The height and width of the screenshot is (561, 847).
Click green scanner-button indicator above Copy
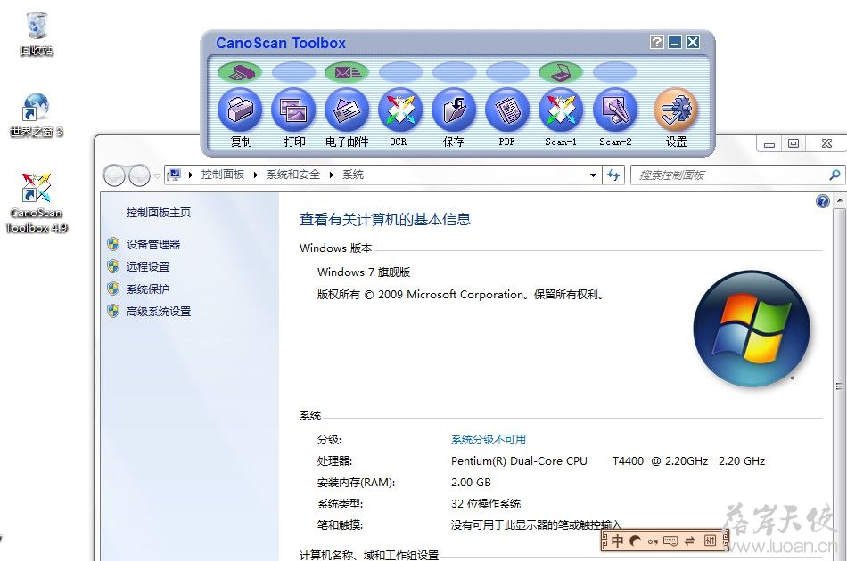240,72
